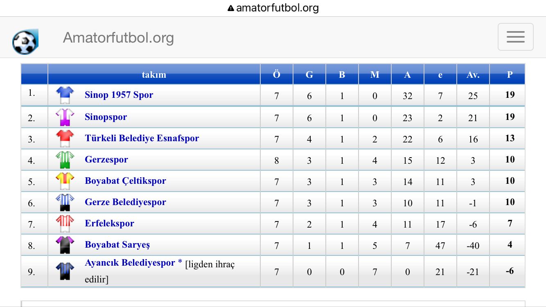Open the hamburger navigation menu
The image size is (546, 307).
coord(515,37)
